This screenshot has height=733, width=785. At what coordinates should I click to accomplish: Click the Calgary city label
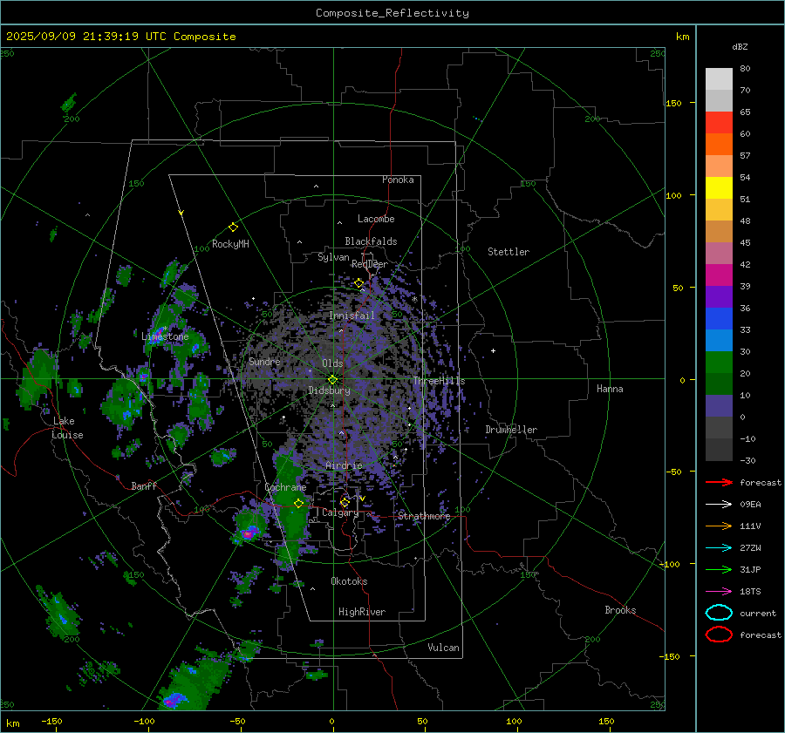340,512
